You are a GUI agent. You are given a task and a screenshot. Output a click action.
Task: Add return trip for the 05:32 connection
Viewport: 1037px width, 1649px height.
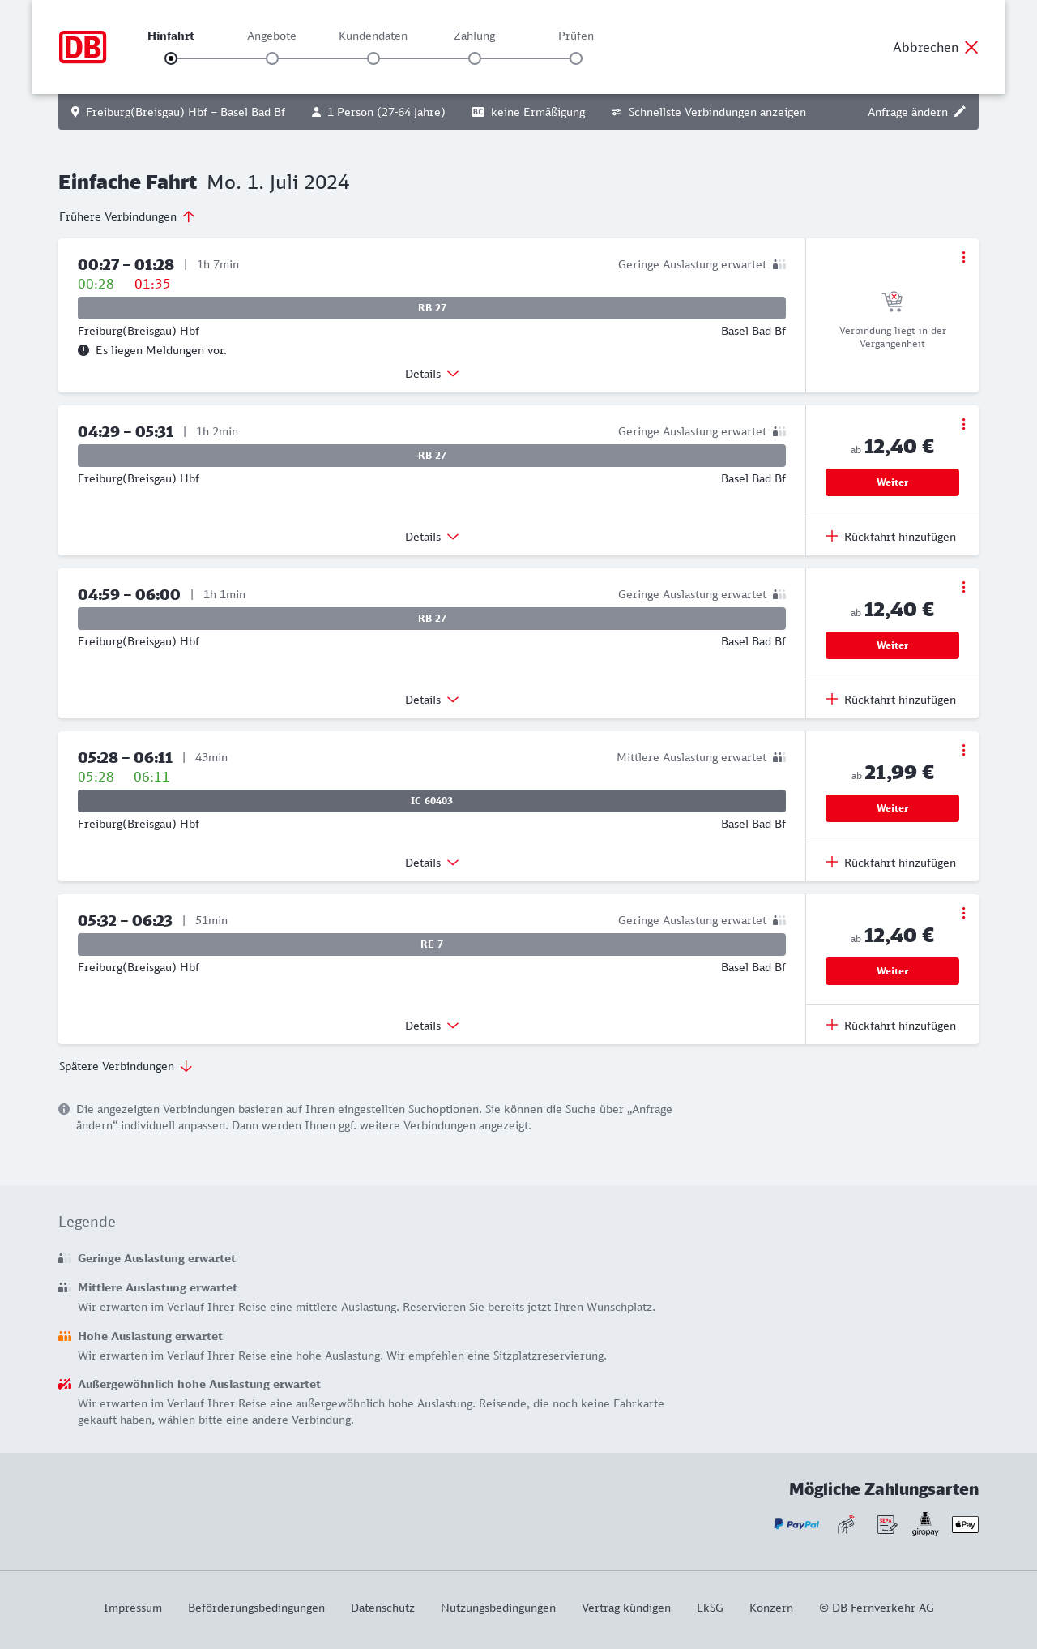click(x=891, y=1026)
